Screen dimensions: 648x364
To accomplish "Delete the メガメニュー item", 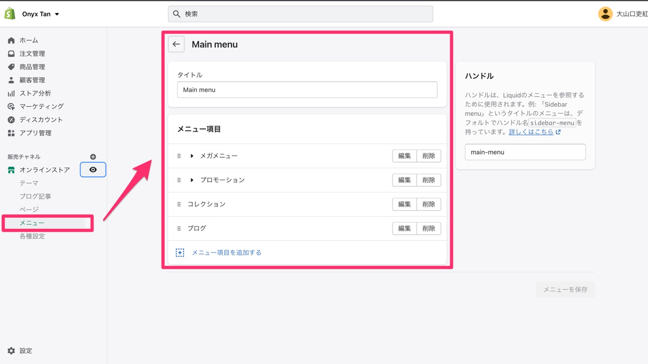I will [429, 156].
